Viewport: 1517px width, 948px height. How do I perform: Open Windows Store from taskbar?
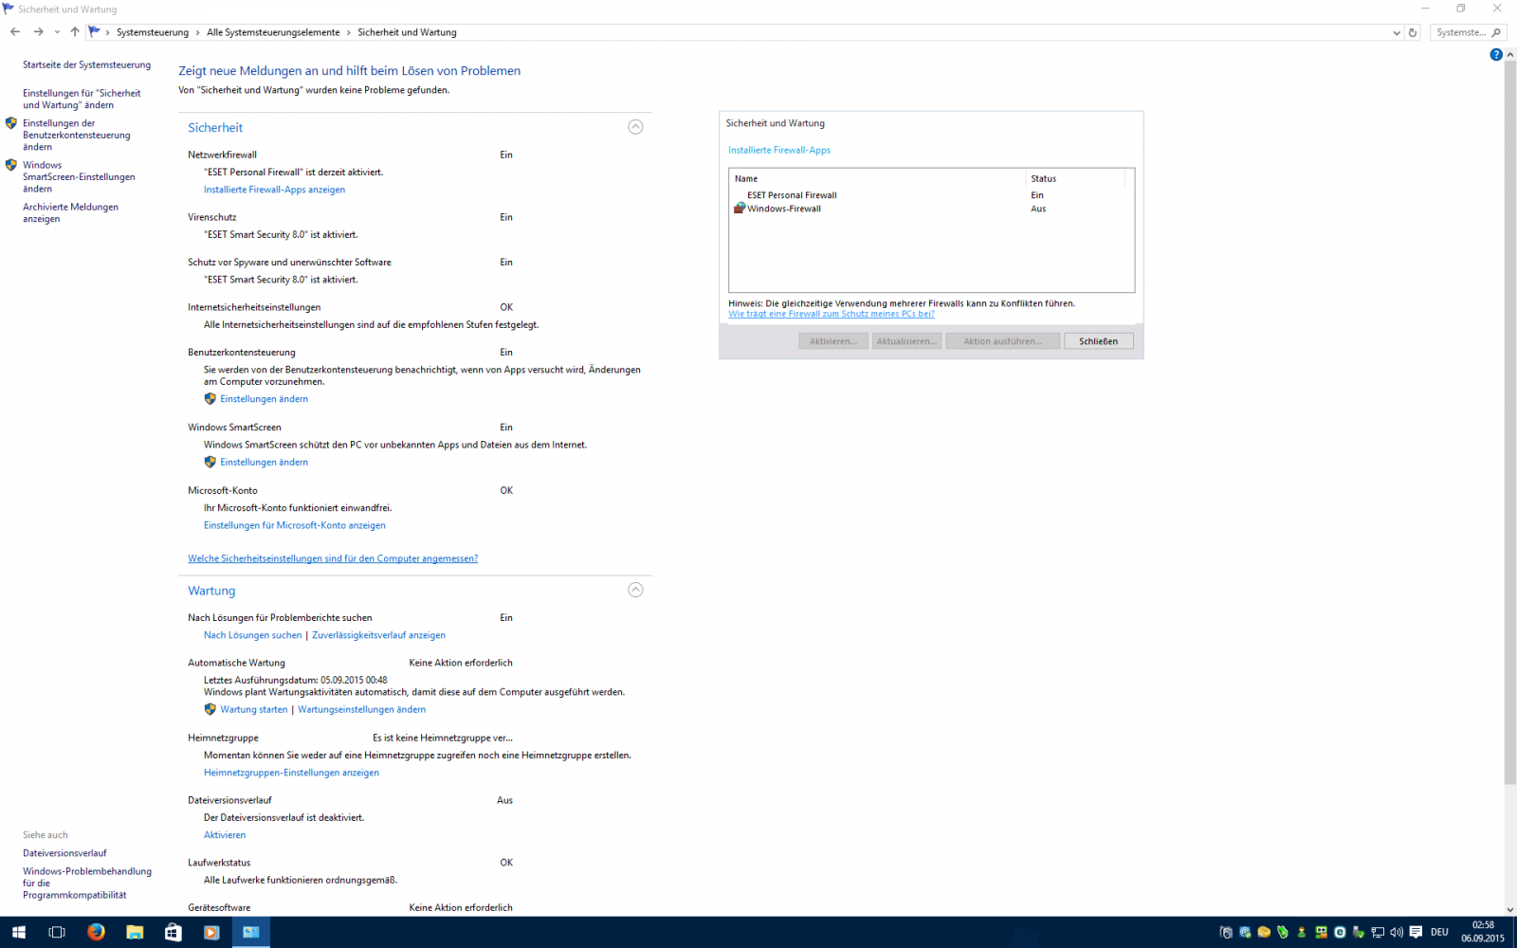pos(173,932)
